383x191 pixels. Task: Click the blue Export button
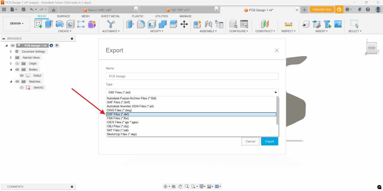click(x=270, y=141)
